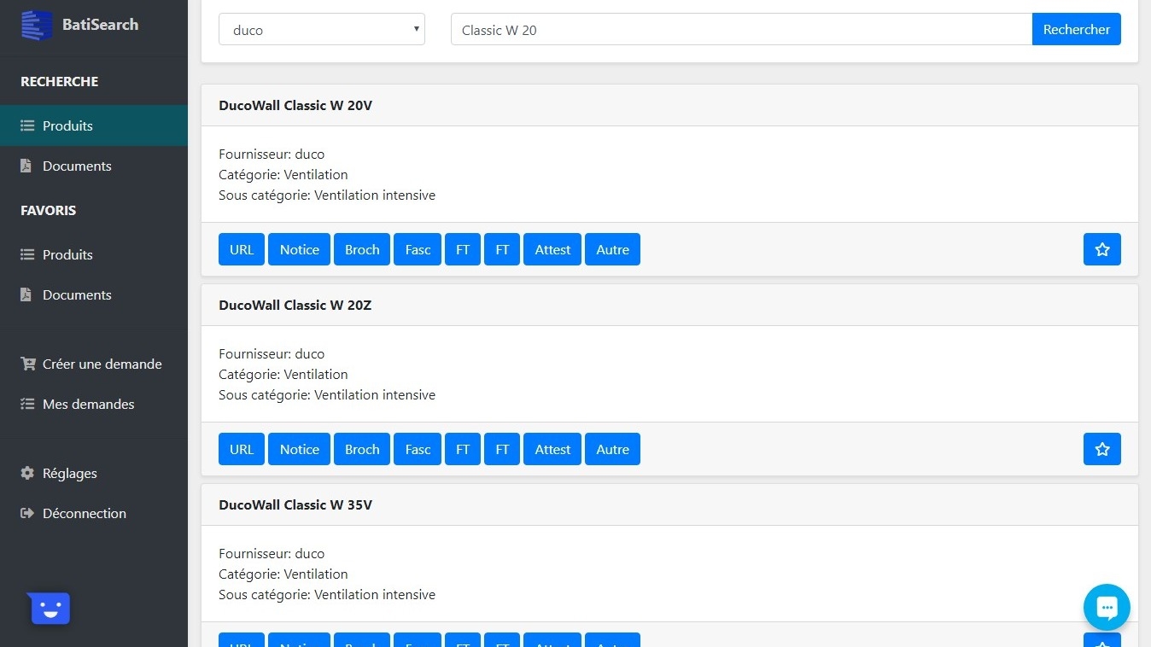Open the smiley chatbot widget

pos(50,609)
